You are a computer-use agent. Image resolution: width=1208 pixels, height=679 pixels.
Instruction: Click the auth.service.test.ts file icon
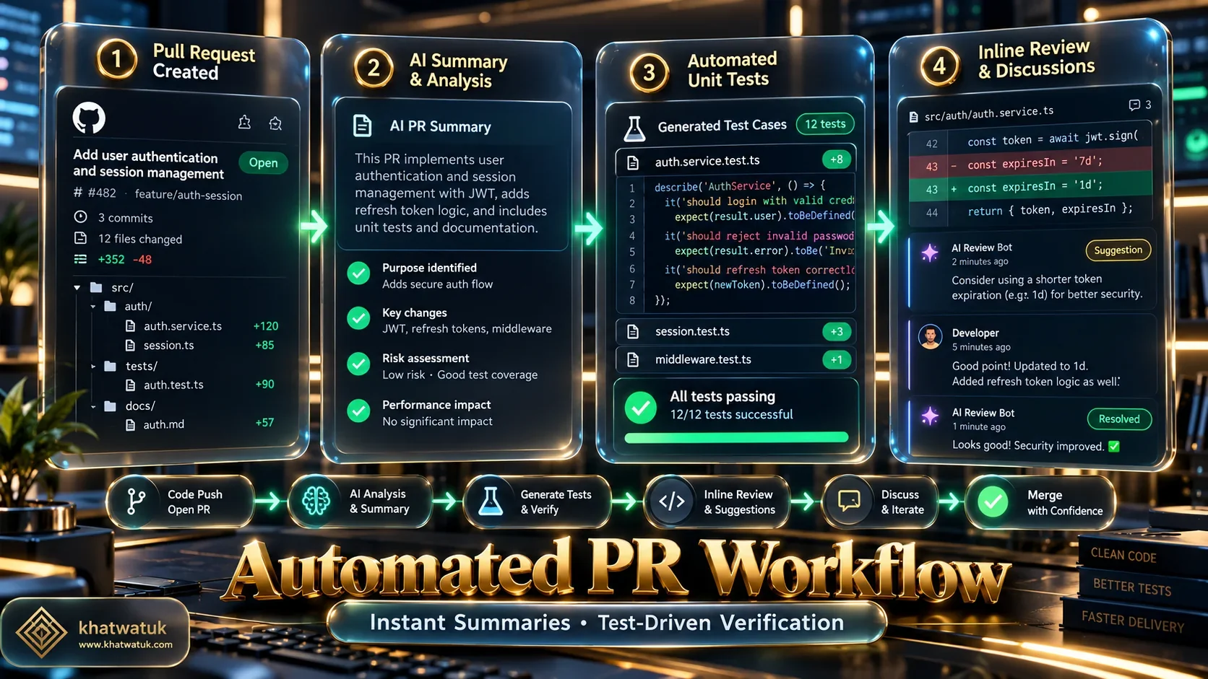pyautogui.click(x=633, y=162)
